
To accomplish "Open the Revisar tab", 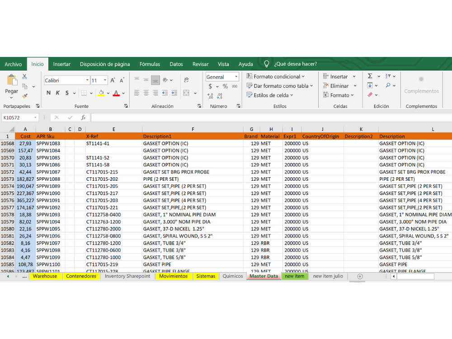I will pyautogui.click(x=200, y=64).
